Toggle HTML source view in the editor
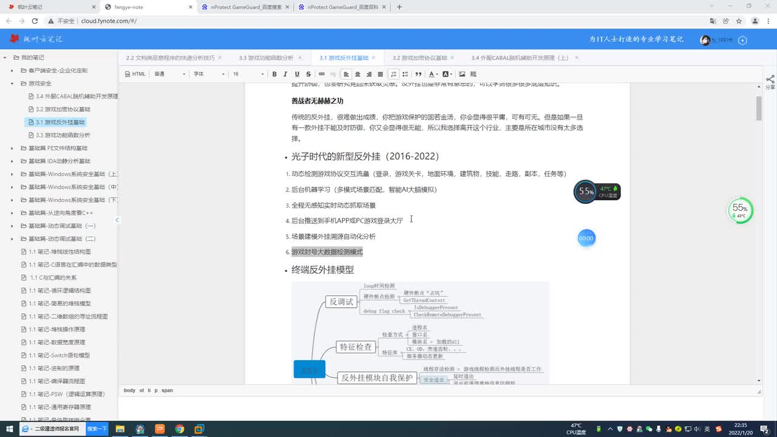The height and width of the screenshot is (437, 777). click(135, 74)
